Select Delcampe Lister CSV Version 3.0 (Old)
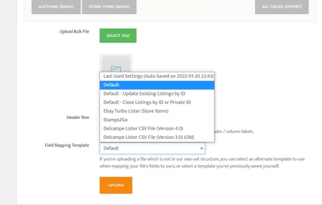Image resolution: width=322 pixels, height=205 pixels. click(150, 137)
